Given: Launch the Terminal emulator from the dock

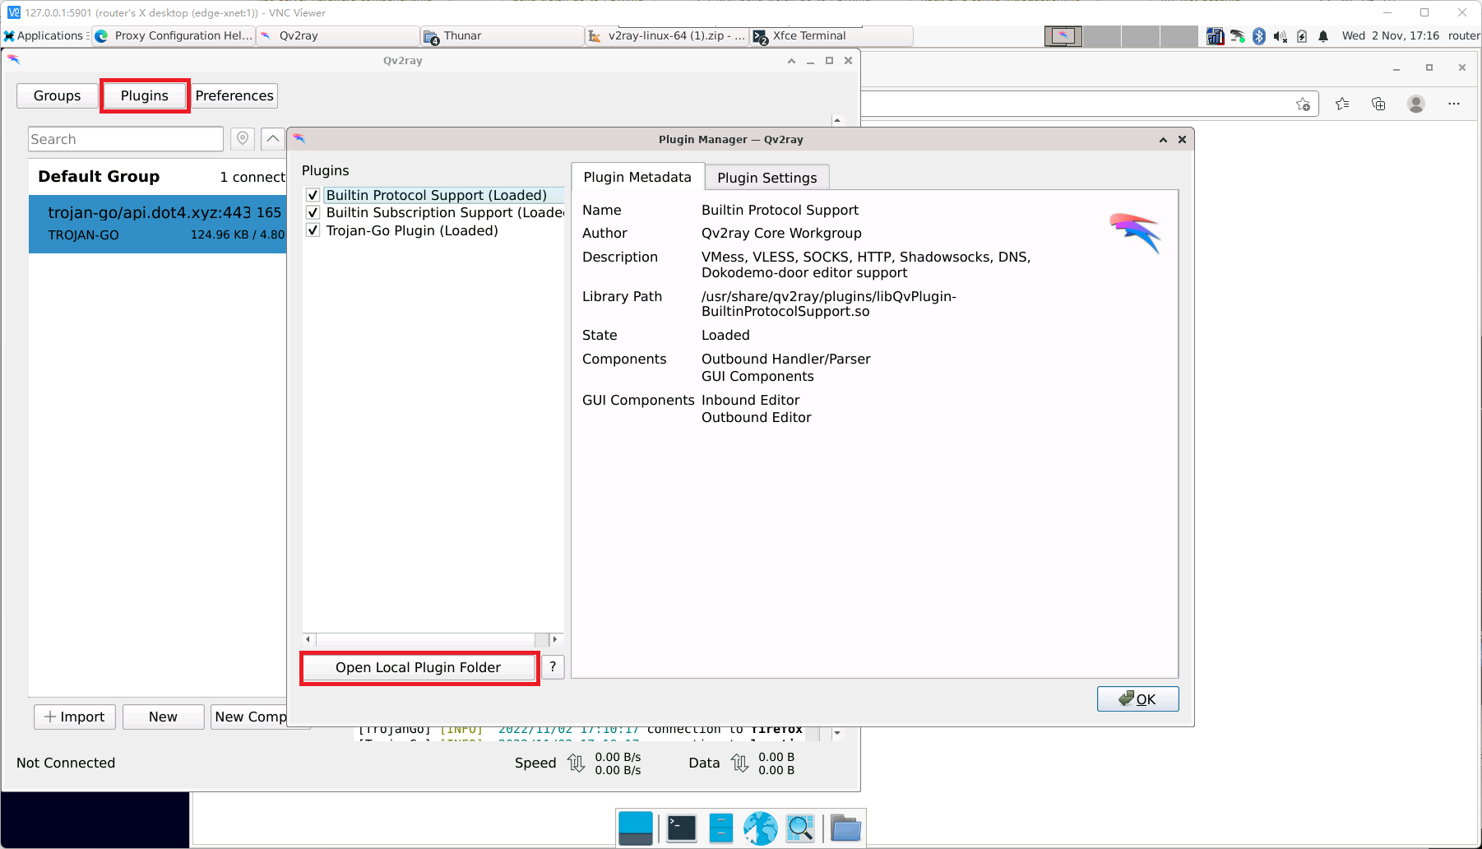Looking at the screenshot, I should click(682, 828).
